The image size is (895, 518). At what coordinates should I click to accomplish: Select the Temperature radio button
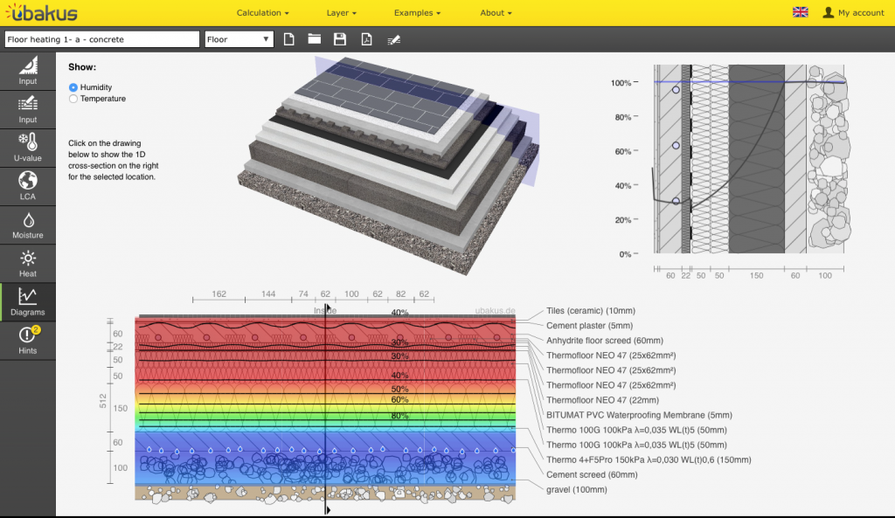(73, 99)
